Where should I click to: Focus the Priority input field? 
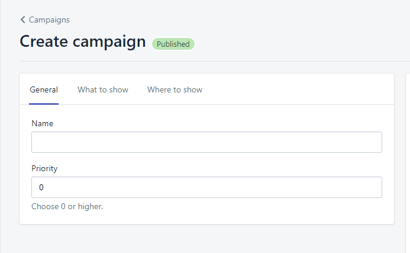206,187
